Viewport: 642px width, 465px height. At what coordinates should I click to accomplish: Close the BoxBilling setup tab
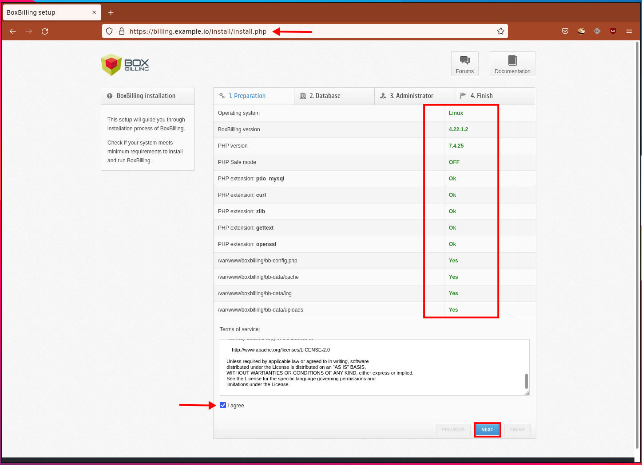tap(94, 12)
